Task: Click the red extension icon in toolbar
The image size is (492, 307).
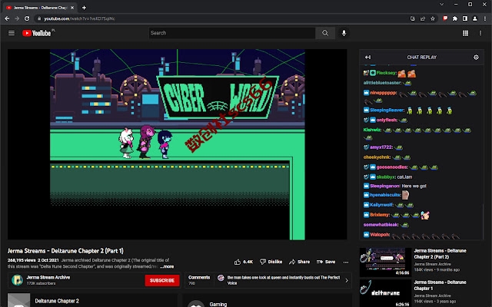Action: 445,18
